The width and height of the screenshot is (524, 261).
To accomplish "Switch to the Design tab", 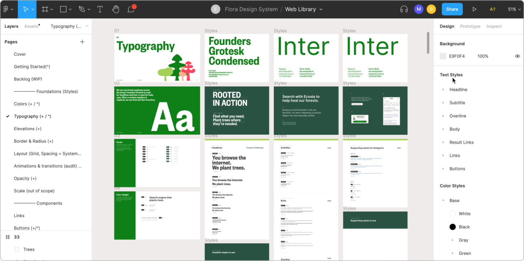I will tap(447, 26).
